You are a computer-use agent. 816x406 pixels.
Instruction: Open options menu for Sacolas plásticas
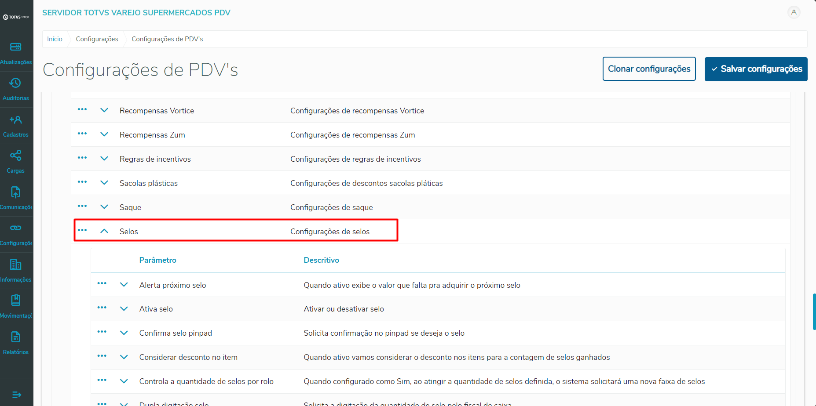click(x=82, y=182)
